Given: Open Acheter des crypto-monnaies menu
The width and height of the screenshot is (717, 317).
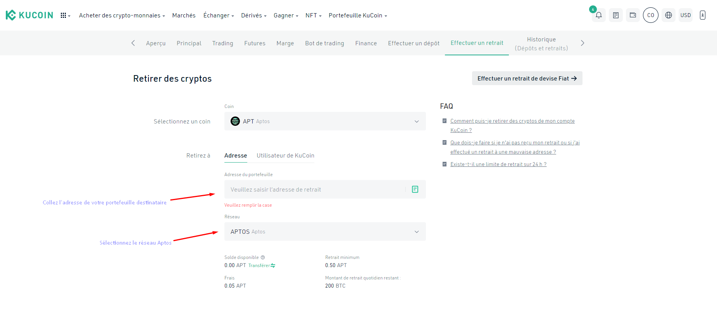Looking at the screenshot, I should [122, 15].
